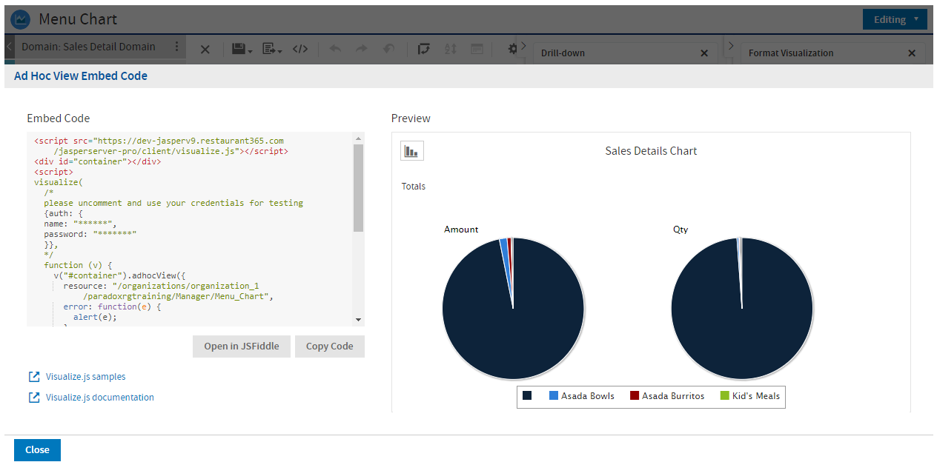Click external-link icon beside Visualize.js documentation
Image resolution: width=937 pixels, height=462 pixels.
(x=34, y=398)
